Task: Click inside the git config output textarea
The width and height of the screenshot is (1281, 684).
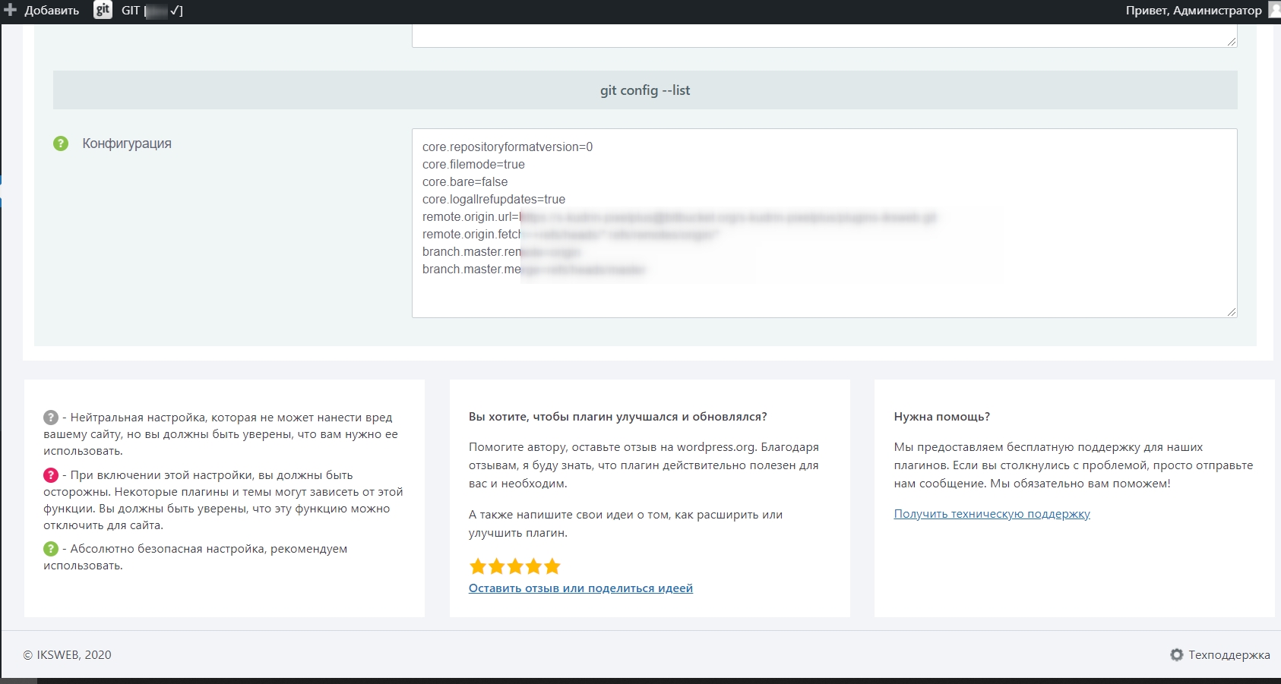Action: click(824, 223)
